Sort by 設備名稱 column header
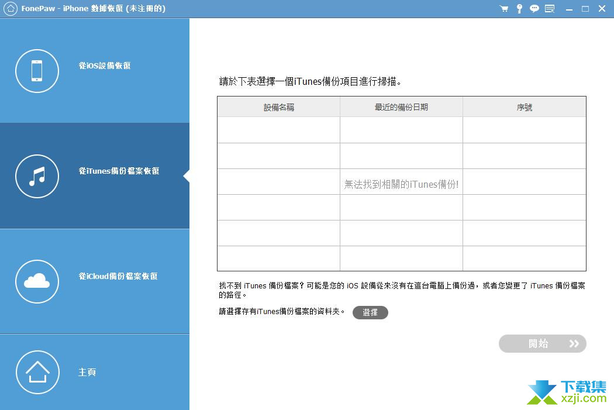 pos(279,107)
